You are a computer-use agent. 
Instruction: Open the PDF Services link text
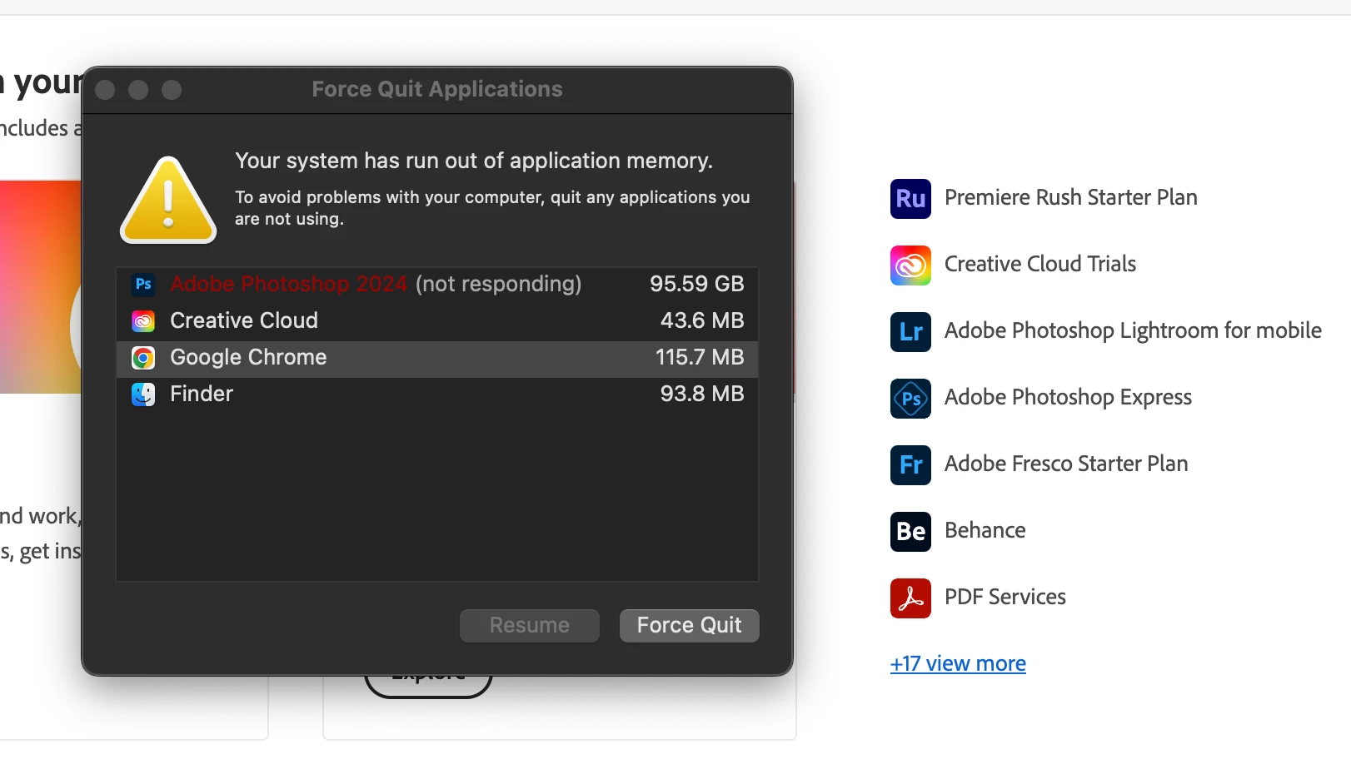pos(1005,597)
